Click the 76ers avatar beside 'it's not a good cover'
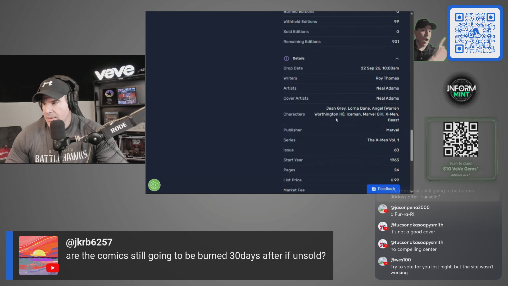This screenshot has width=508, height=286. pyautogui.click(x=383, y=226)
